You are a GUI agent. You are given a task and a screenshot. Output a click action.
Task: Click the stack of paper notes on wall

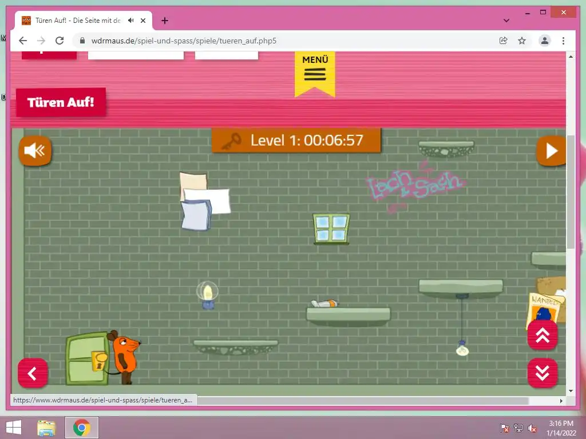pyautogui.click(x=204, y=201)
